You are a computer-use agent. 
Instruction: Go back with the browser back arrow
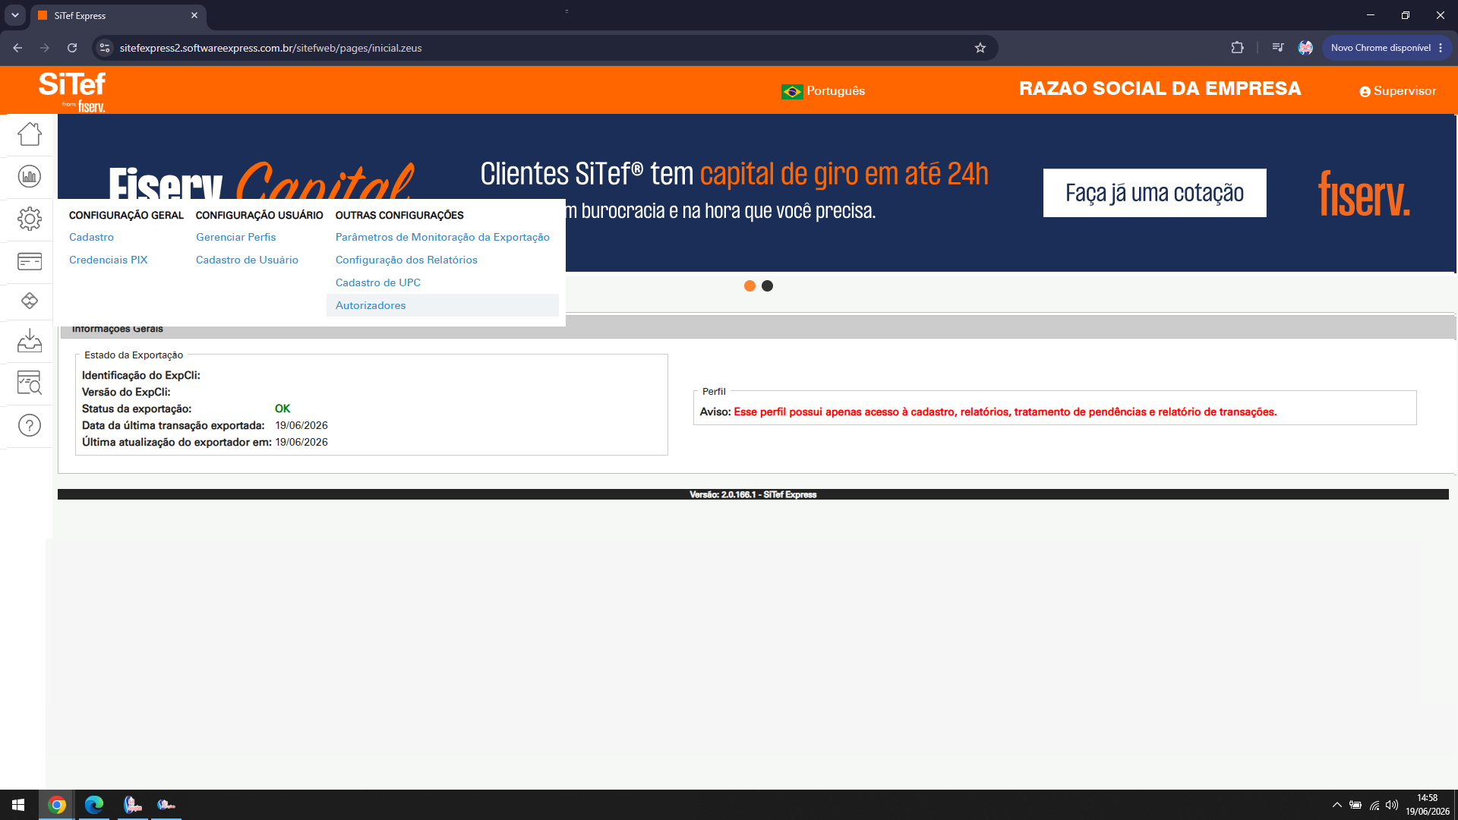coord(17,48)
